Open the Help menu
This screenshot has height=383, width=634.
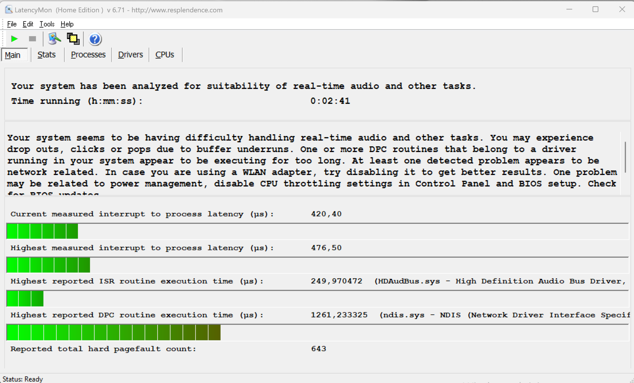(x=67, y=24)
